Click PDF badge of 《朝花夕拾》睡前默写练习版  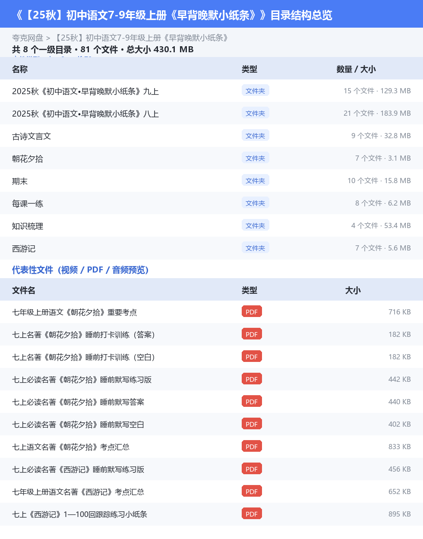(x=252, y=379)
